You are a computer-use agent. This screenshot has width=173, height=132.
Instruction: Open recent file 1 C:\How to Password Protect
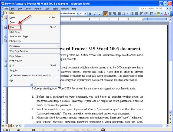click(32, 75)
